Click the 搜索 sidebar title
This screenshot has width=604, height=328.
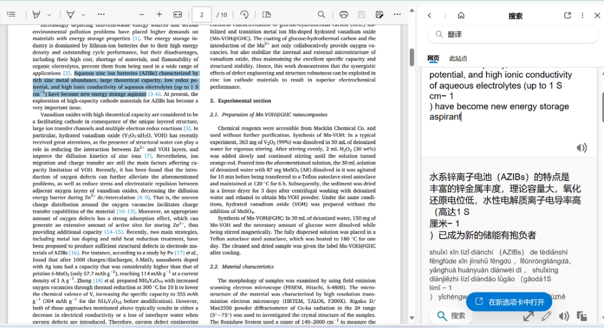[516, 16]
